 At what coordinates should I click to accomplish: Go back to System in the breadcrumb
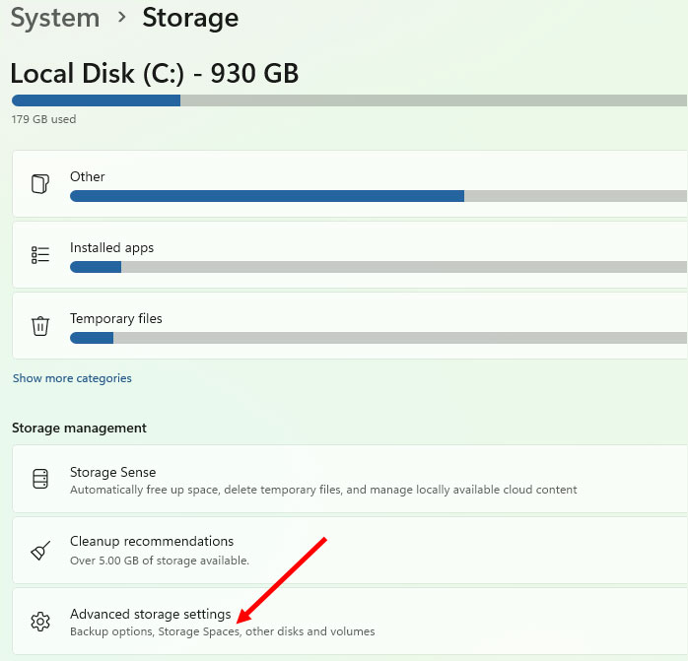(55, 18)
